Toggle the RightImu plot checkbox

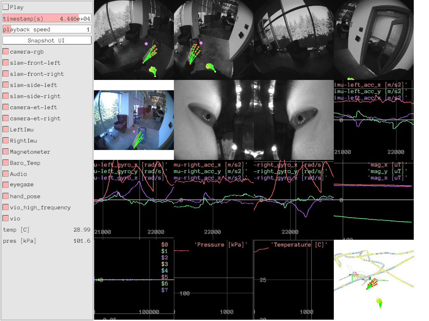6,141
